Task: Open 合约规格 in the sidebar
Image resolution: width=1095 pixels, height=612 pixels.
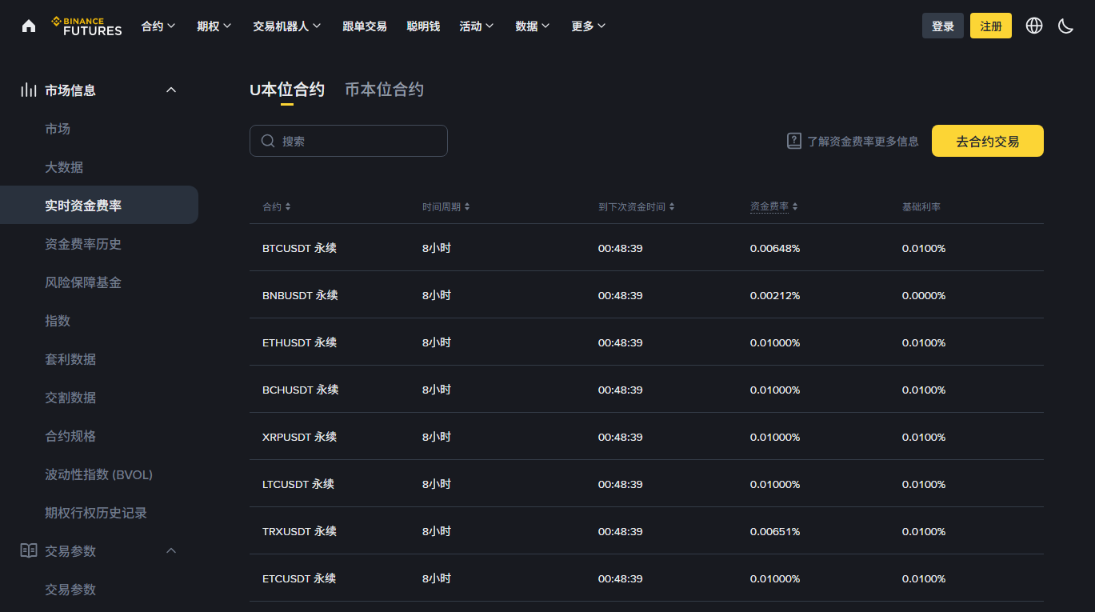Action: click(x=70, y=436)
